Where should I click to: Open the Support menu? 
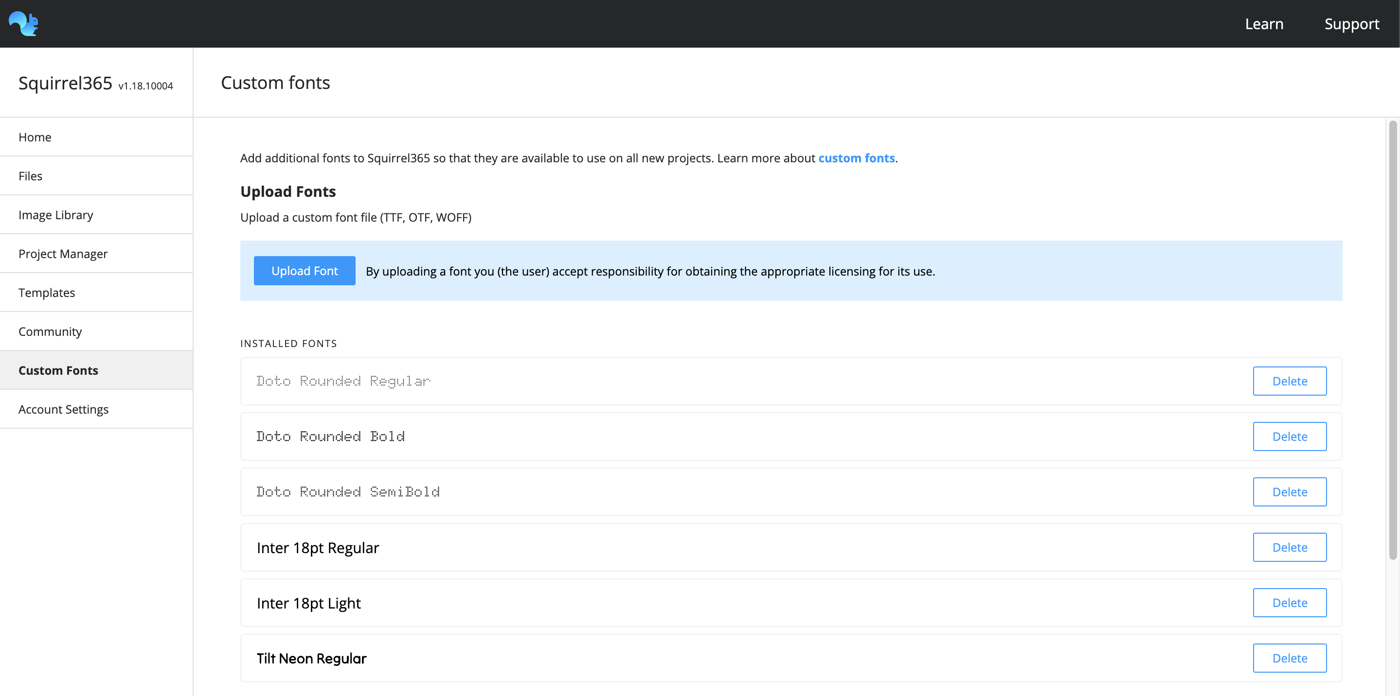1352,23
